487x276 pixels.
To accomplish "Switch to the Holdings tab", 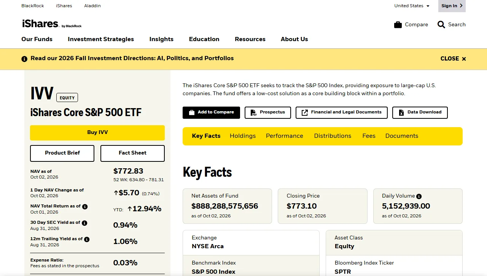I will [243, 136].
